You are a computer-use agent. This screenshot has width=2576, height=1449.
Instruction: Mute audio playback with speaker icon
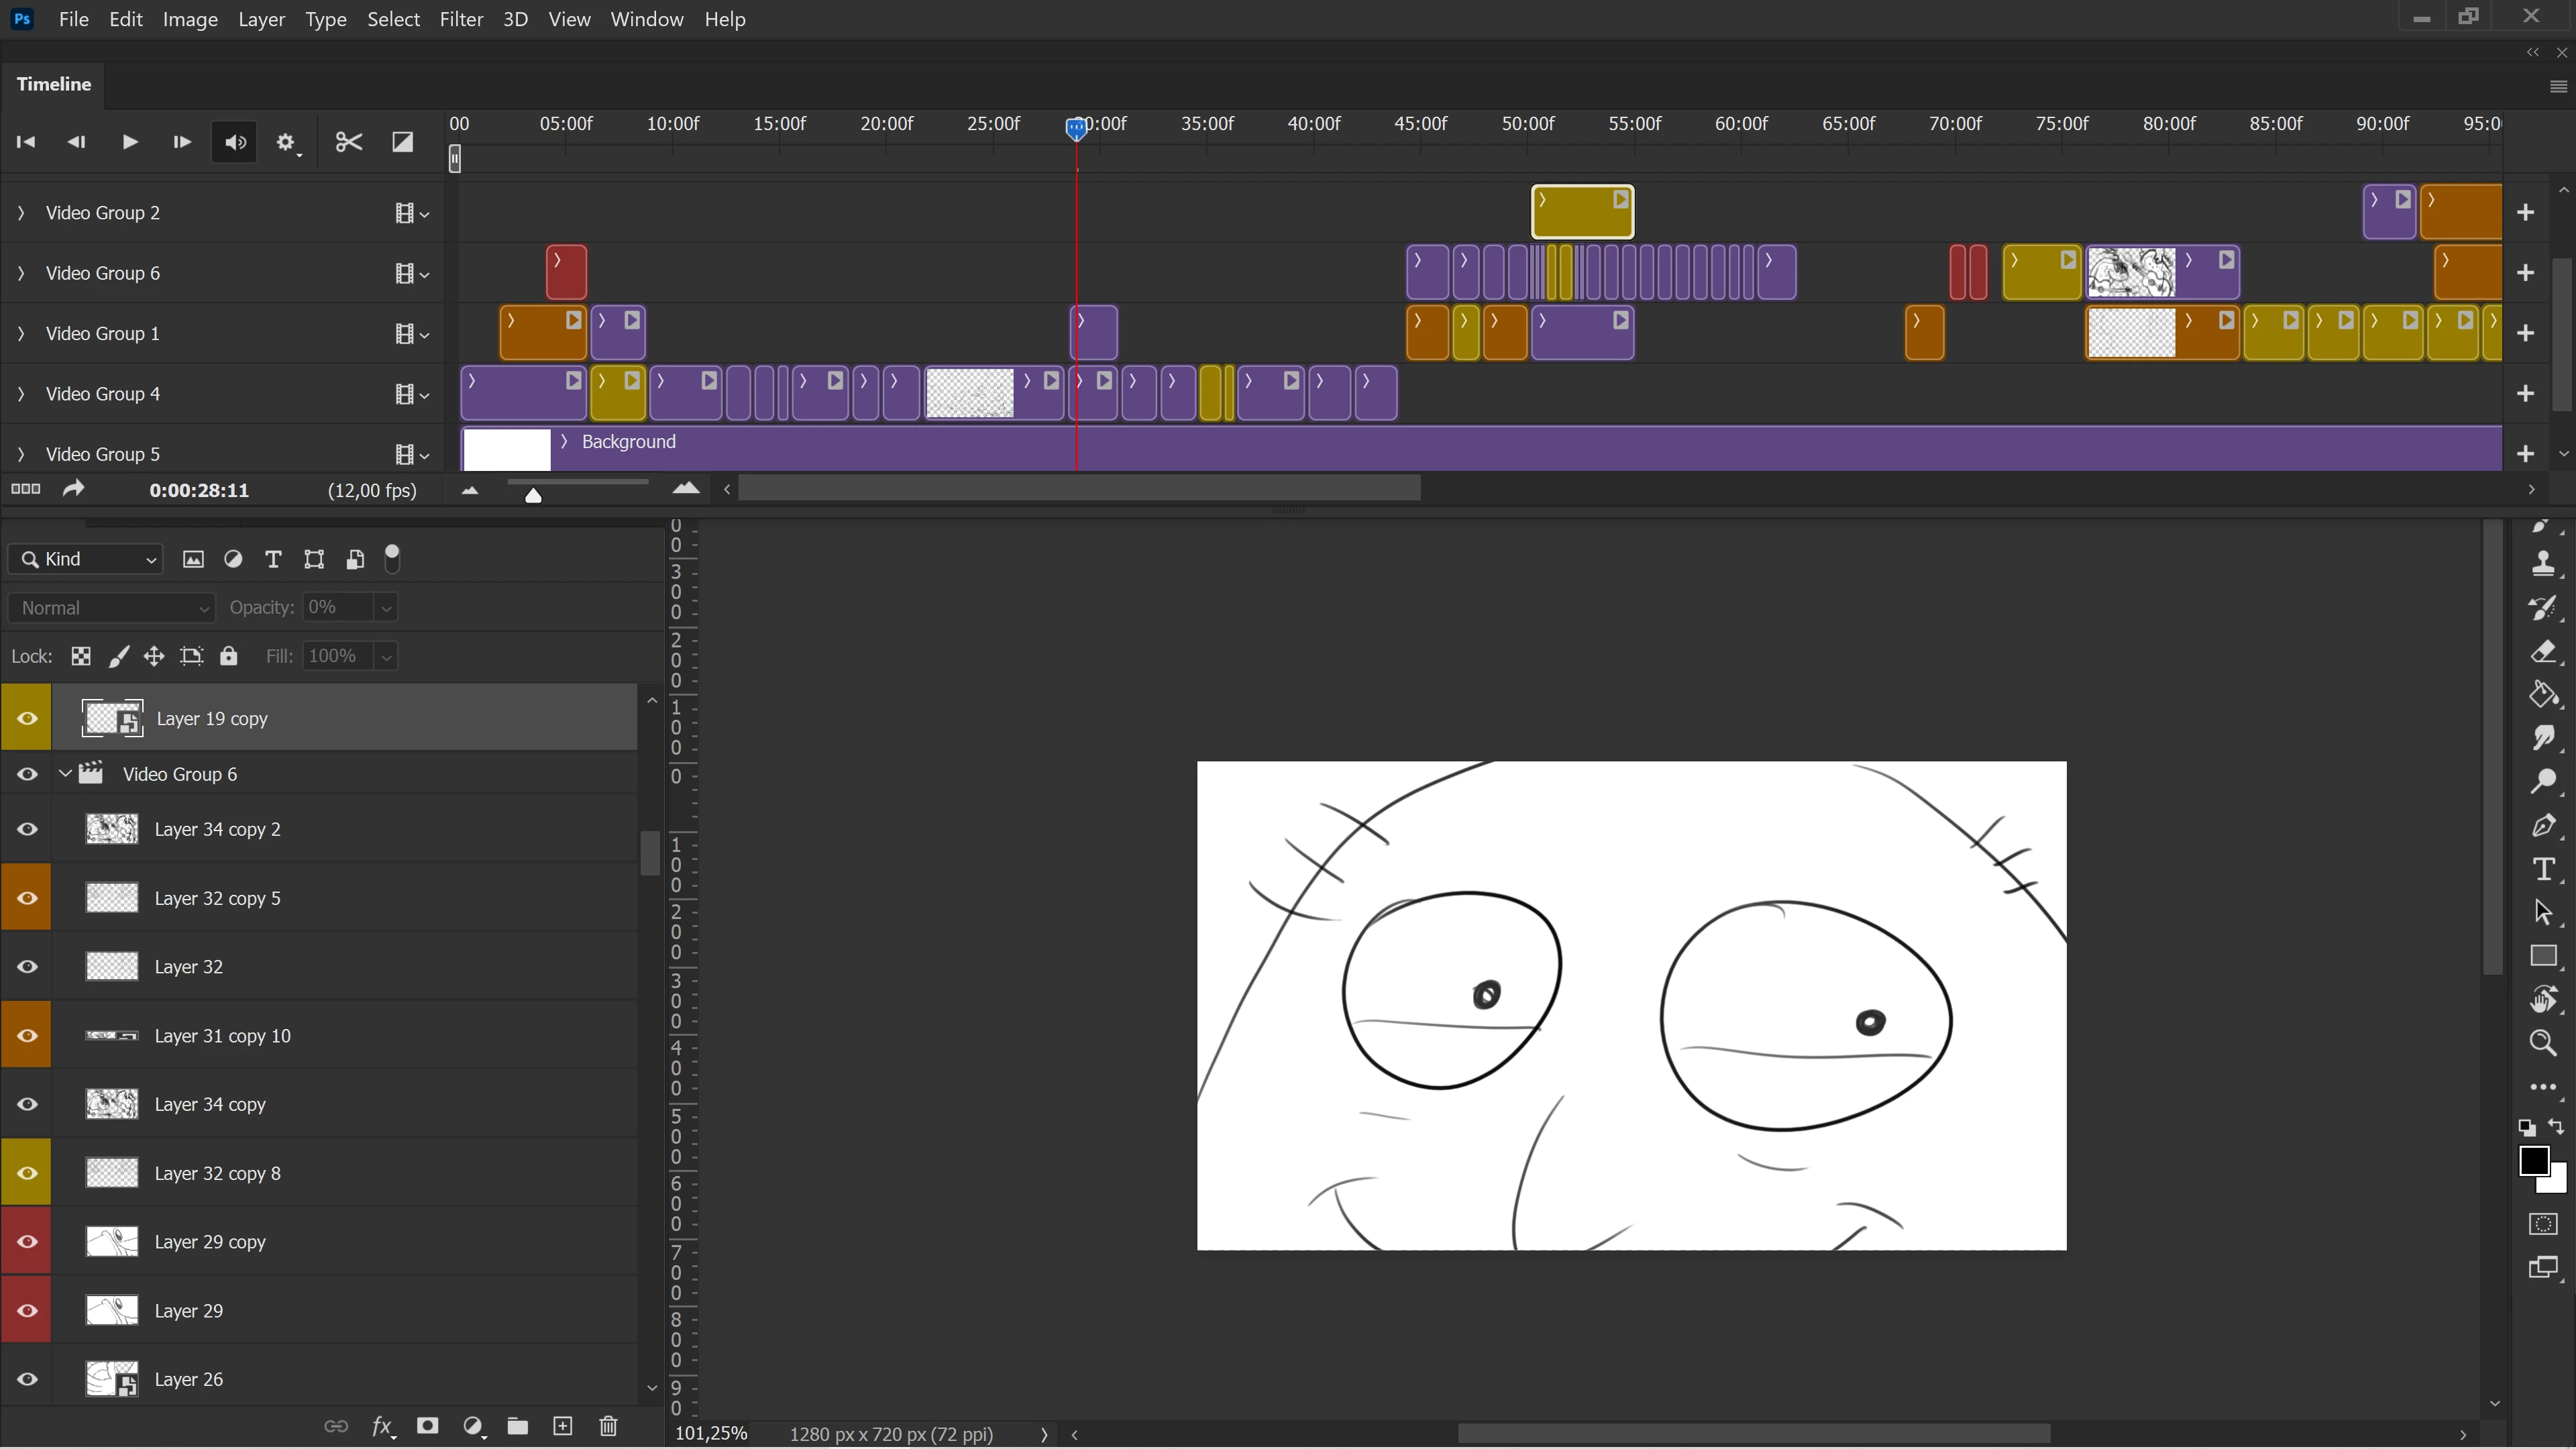coord(235,142)
